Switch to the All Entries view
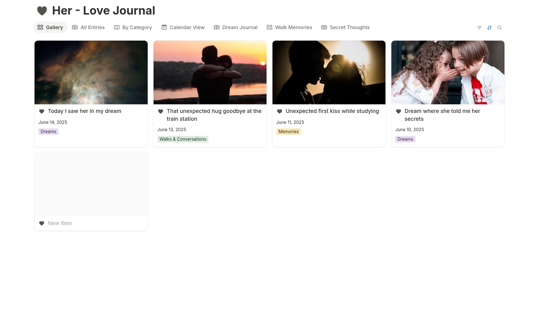 [93, 27]
